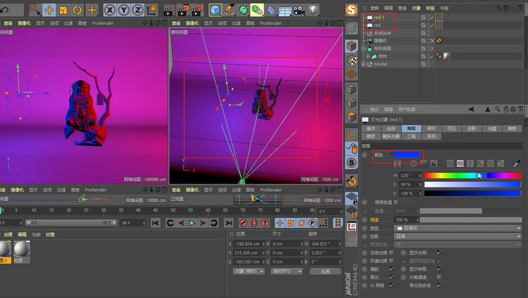Viewport: 528px width, 298px height.
Task: Select the 材质 material thumbnail
Action: click(22, 252)
